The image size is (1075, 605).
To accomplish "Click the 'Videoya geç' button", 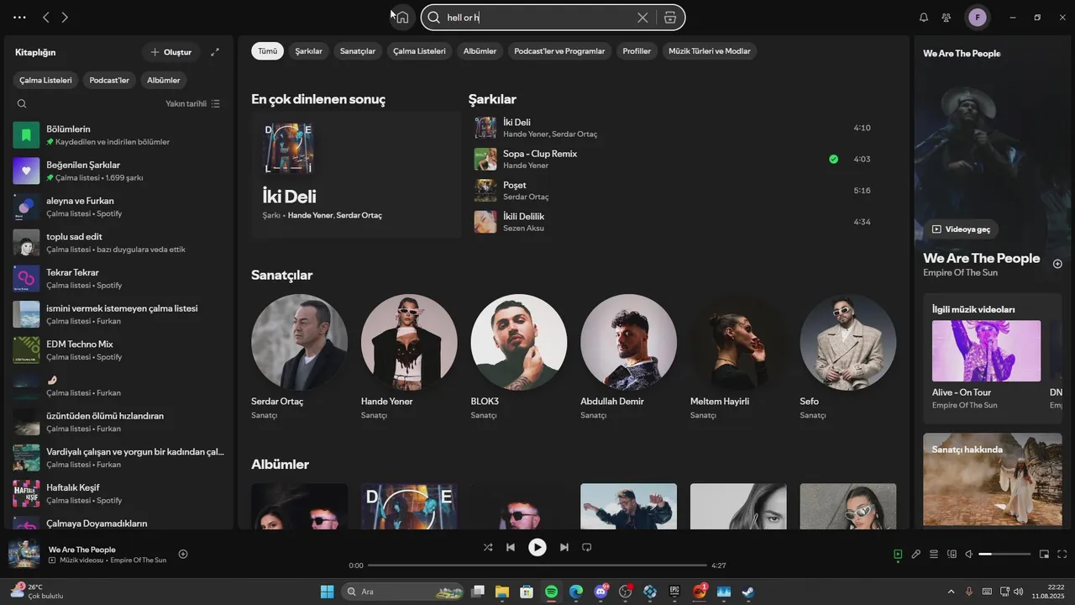I will (962, 229).
